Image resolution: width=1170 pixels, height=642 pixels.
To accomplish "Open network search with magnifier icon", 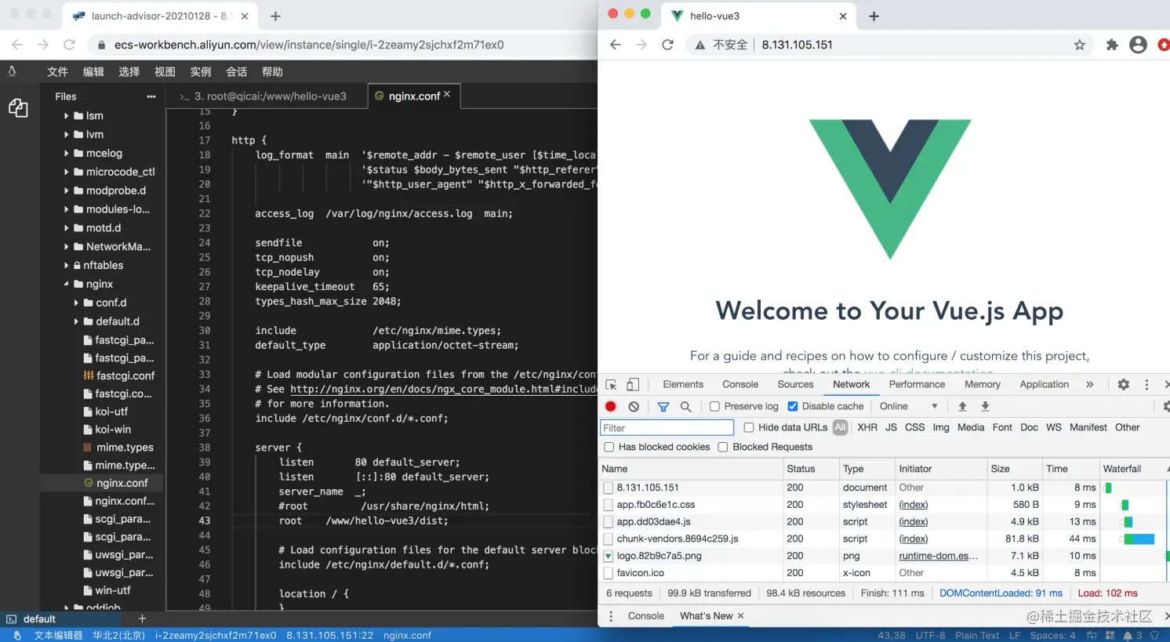I will pyautogui.click(x=685, y=406).
